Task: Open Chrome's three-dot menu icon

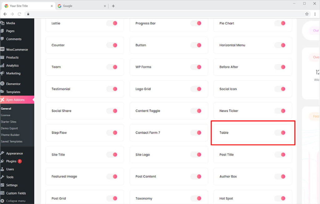Action: click(x=315, y=14)
